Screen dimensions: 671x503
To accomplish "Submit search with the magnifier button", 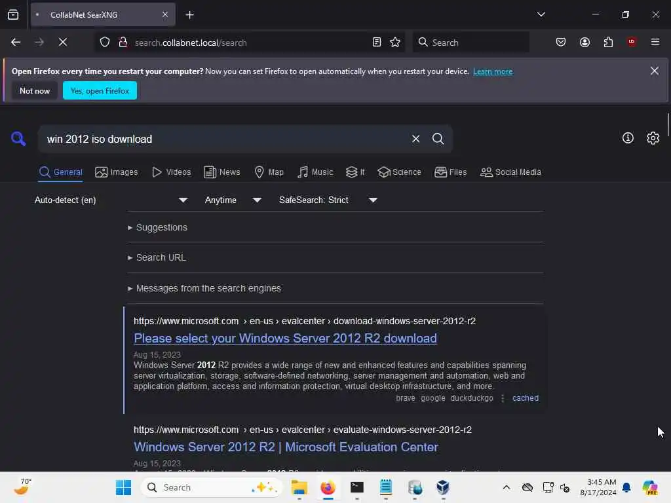I will 438,139.
